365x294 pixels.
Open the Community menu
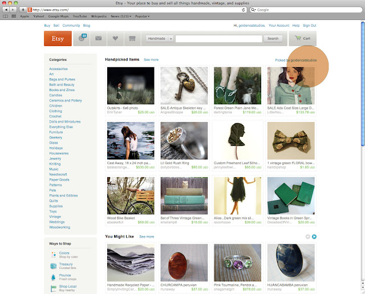[71, 25]
